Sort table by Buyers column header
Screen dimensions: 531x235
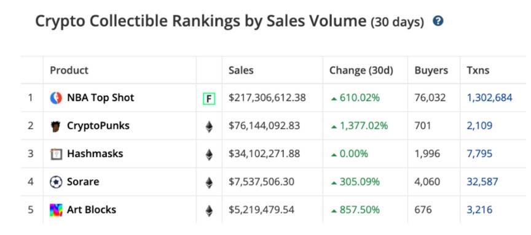pyautogui.click(x=431, y=71)
